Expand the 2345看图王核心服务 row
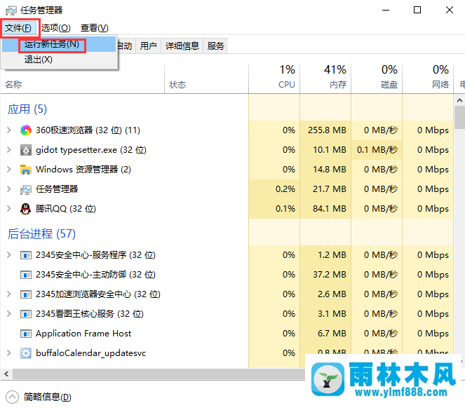The image size is (465, 410). [x=9, y=314]
